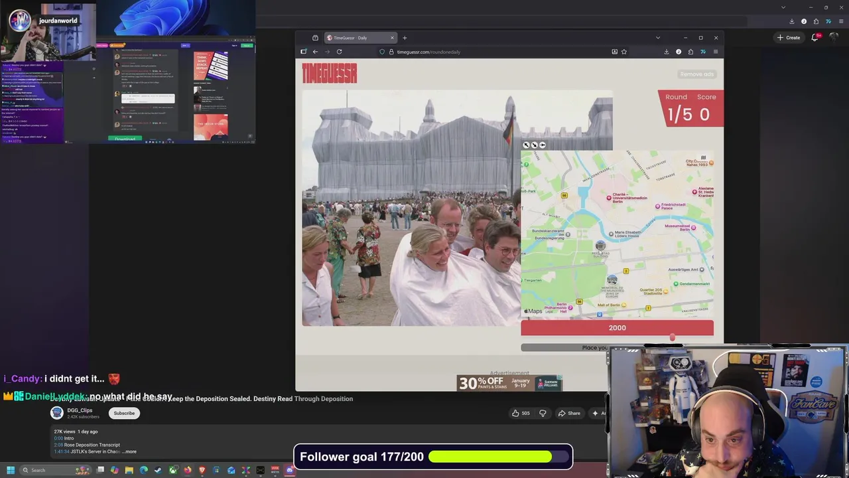Click the green Download button in preview
The image size is (849, 478).
coord(125,139)
